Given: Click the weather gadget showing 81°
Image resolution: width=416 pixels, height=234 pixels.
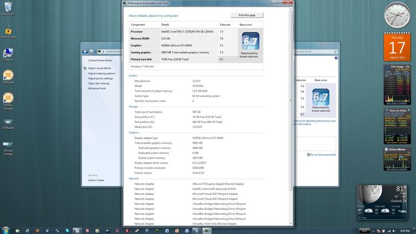Looking at the screenshot, I should click(x=382, y=202).
